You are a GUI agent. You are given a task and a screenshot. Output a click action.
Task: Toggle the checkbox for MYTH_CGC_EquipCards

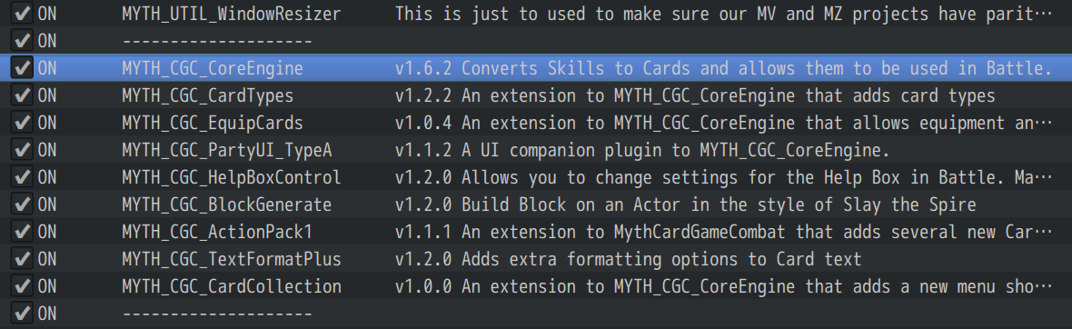tap(23, 123)
